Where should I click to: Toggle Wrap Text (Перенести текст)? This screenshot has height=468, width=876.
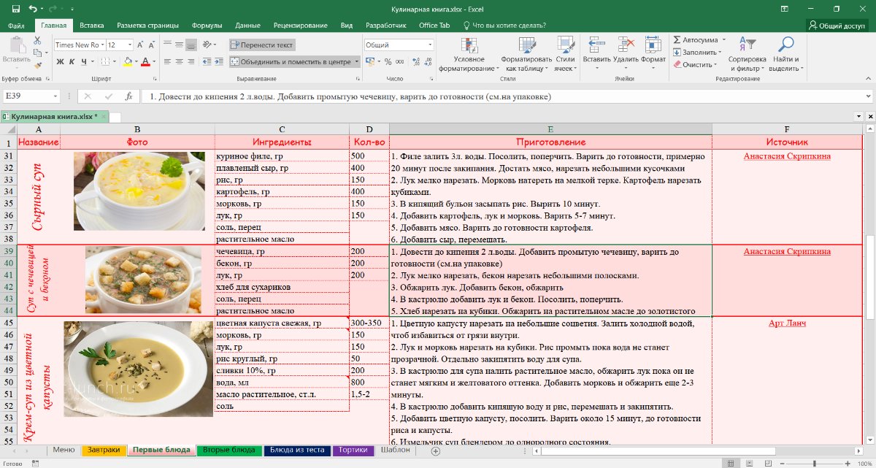coord(262,45)
